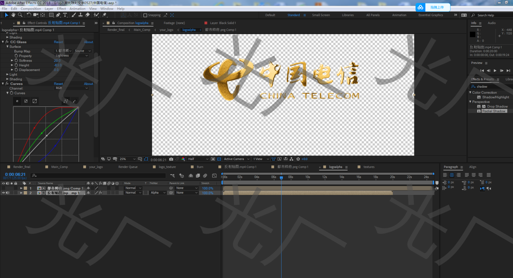513x278 pixels.
Task: Choose the Eraser tool
Action: pyautogui.click(x=88, y=15)
